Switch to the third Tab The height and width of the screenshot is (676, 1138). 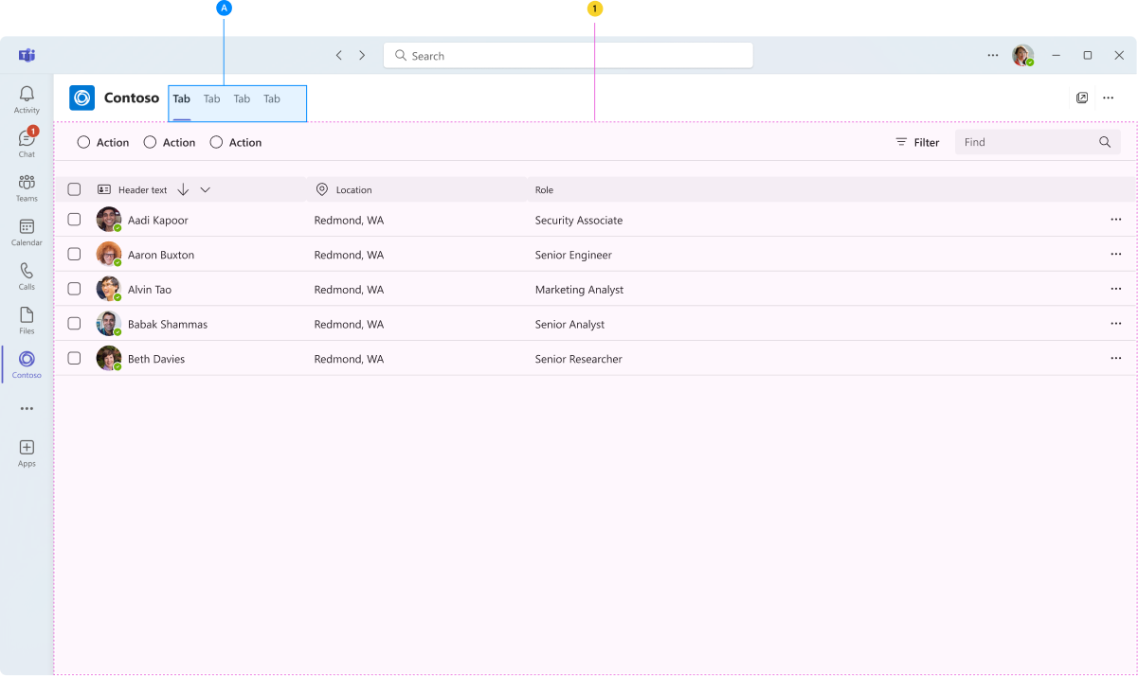click(242, 99)
